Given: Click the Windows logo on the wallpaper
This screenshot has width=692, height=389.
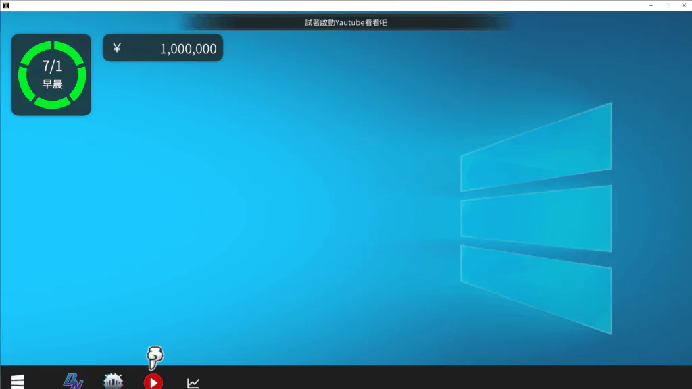Looking at the screenshot, I should [x=535, y=217].
